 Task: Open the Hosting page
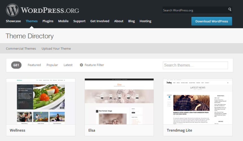point(145,21)
